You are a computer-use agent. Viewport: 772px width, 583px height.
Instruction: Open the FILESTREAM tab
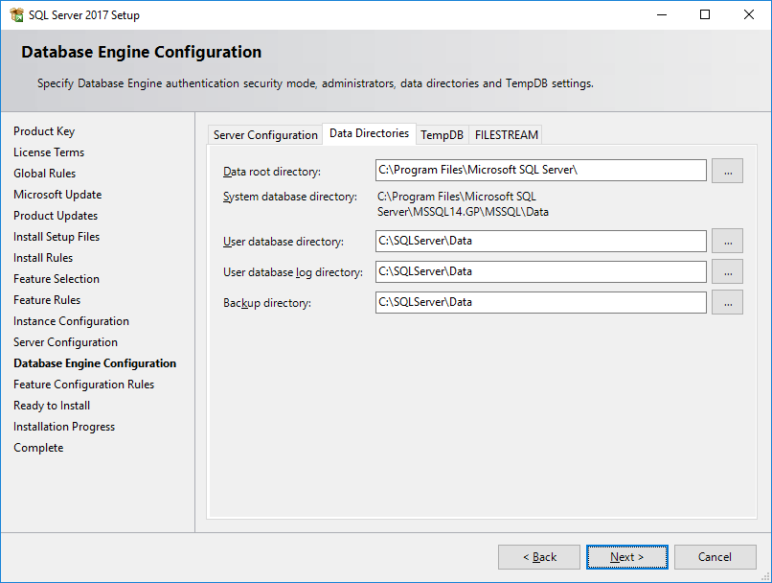[x=506, y=134]
